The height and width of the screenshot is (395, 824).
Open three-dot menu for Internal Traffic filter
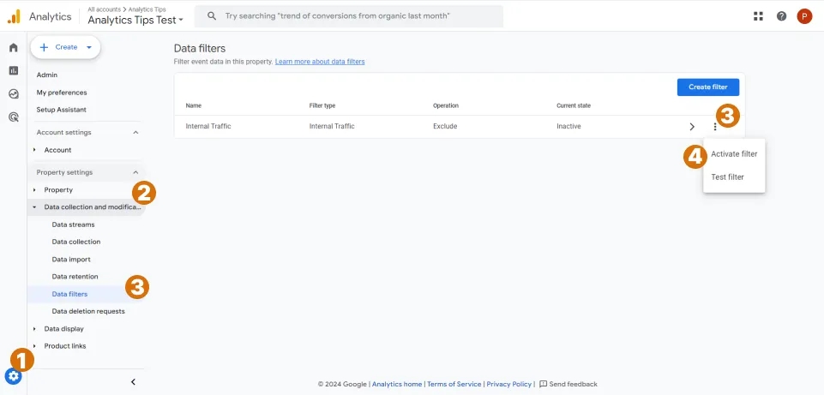(715, 127)
